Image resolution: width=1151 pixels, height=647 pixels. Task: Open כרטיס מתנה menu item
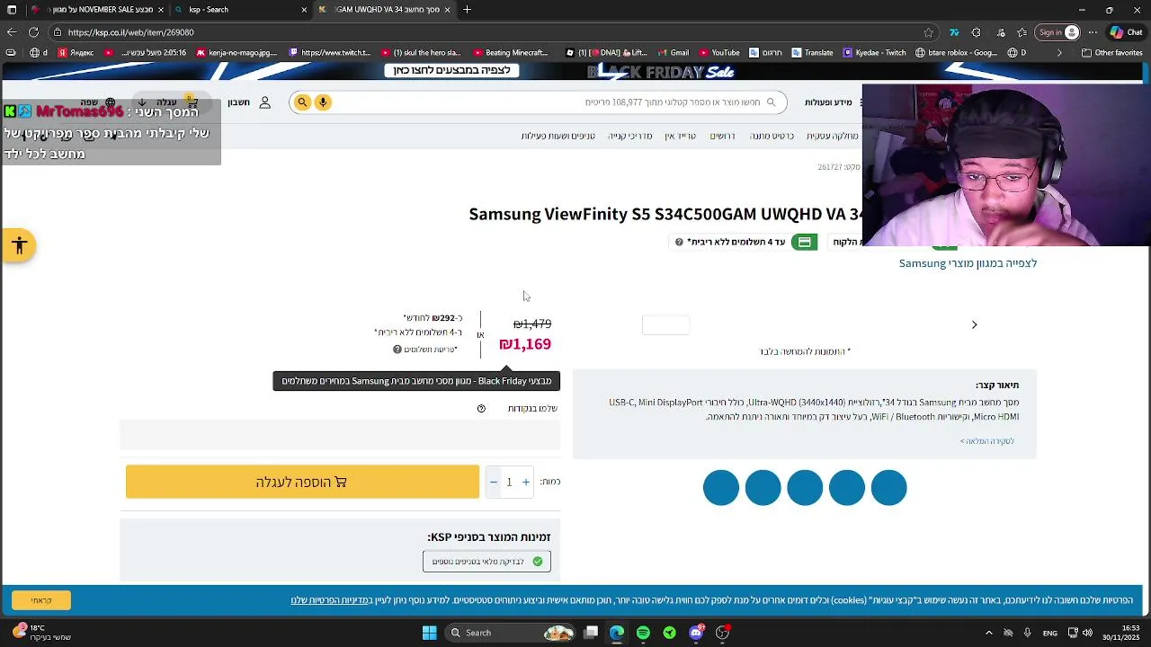pos(772,136)
